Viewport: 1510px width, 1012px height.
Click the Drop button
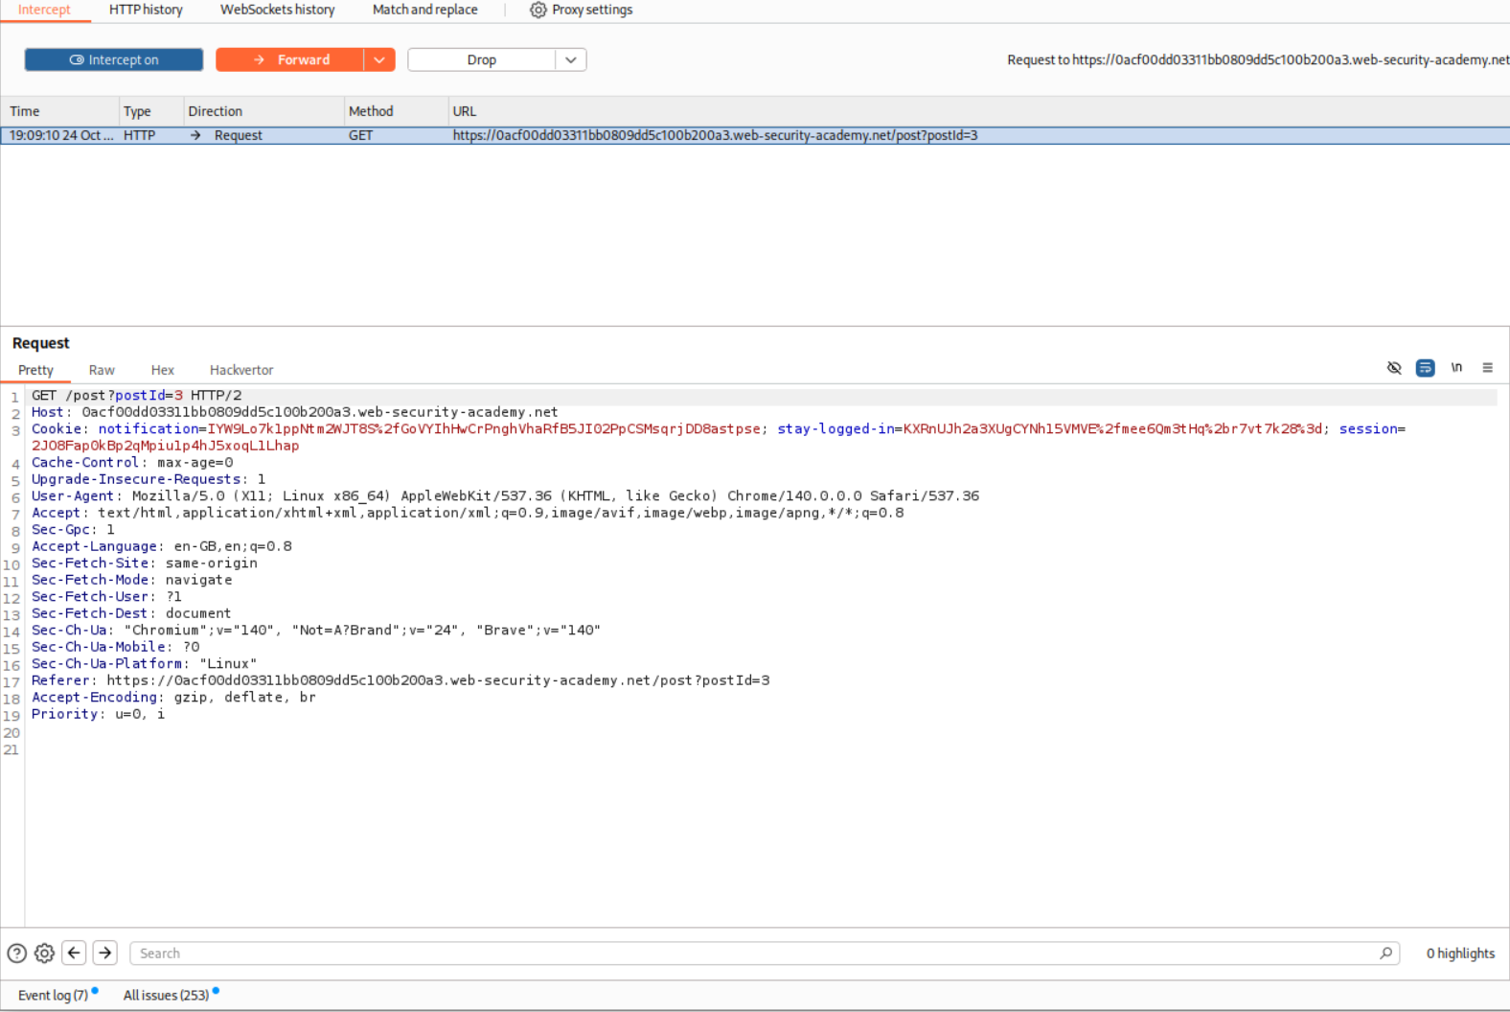click(481, 59)
